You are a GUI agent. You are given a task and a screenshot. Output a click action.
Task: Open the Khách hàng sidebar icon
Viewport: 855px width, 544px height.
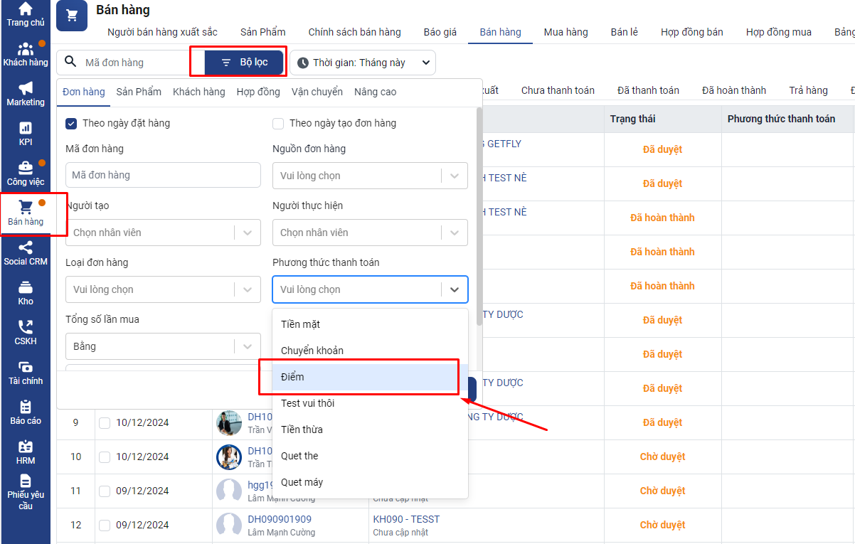click(26, 54)
